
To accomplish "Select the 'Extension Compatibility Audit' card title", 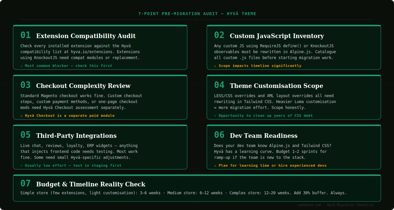I will point(86,36).
